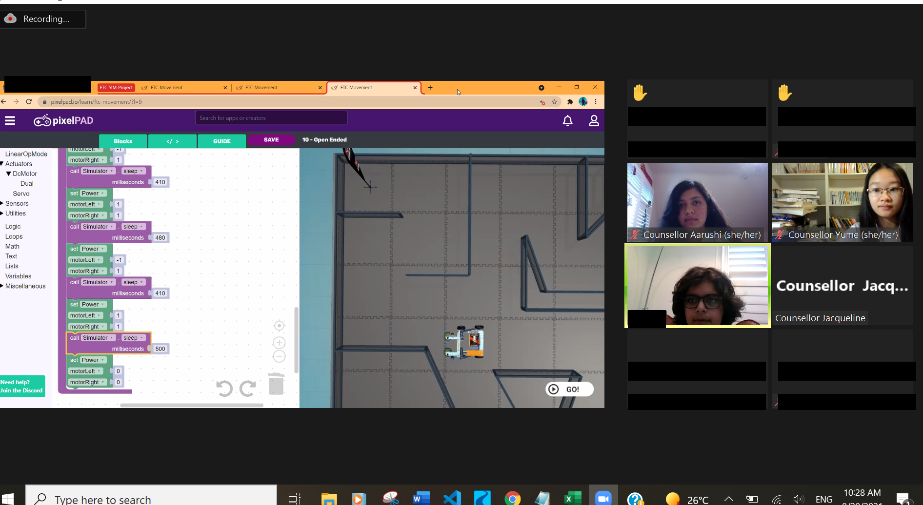Open the Math block category
This screenshot has height=505, width=923.
click(x=12, y=246)
